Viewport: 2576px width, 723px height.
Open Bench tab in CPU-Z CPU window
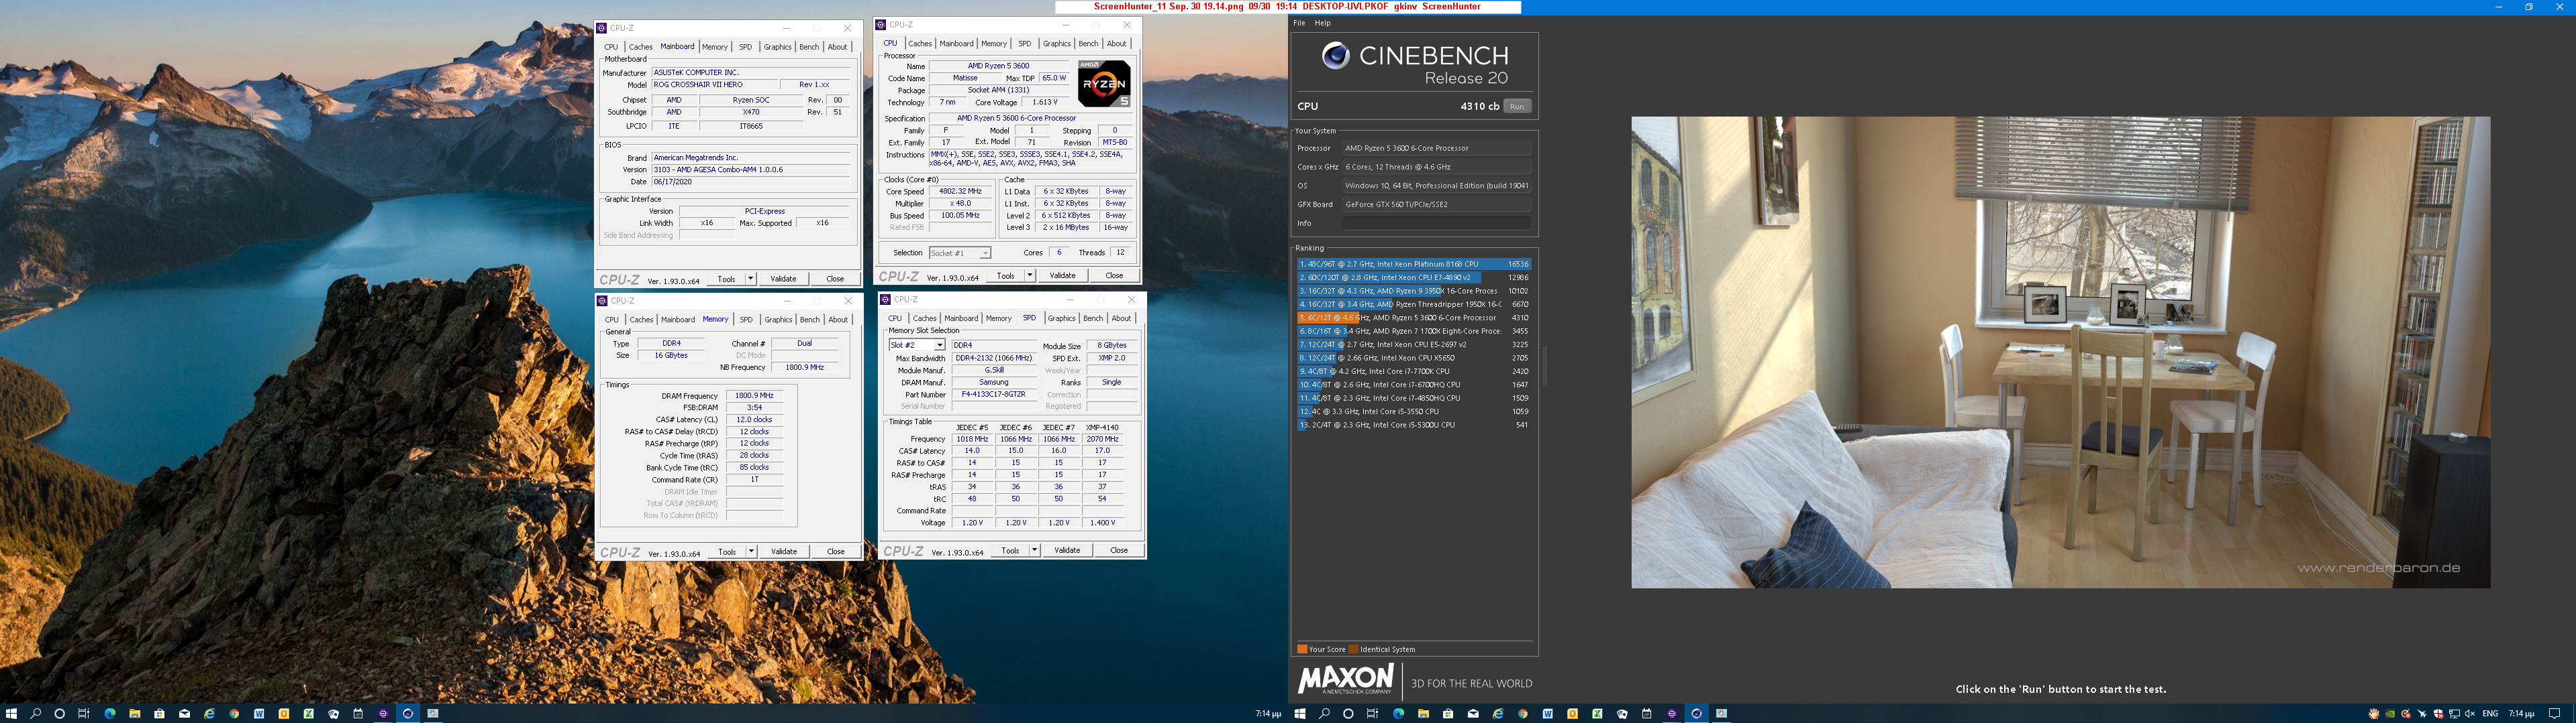[x=1088, y=44]
